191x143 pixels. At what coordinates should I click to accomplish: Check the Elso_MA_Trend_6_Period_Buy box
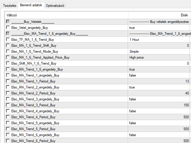click(x=8, y=141)
